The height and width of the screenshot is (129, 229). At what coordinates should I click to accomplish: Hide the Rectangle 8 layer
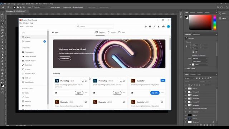point(186,92)
